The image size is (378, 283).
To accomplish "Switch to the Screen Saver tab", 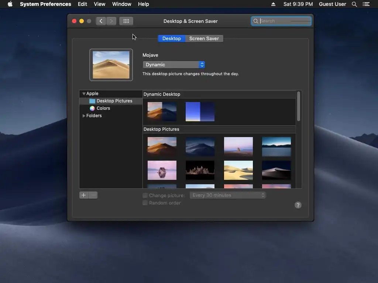I will point(204,38).
